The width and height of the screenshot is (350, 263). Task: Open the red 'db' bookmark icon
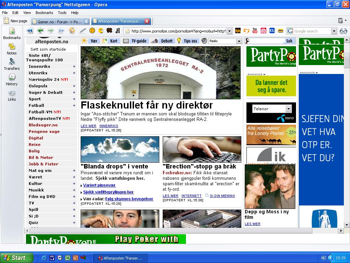(x=264, y=30)
